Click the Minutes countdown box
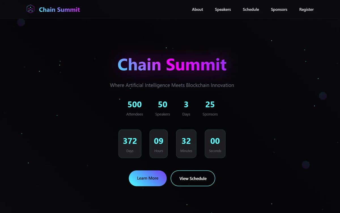 186,143
